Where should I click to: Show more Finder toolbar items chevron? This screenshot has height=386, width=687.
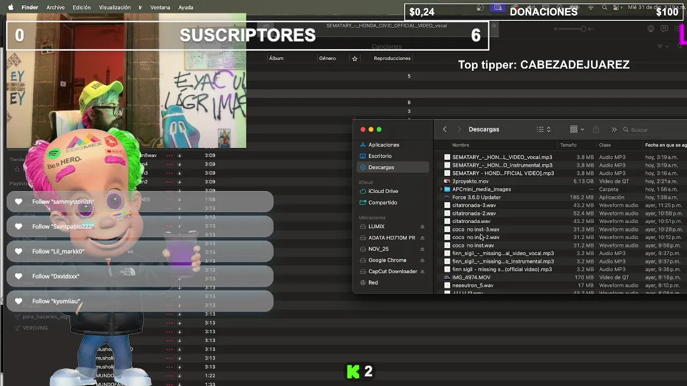tap(614, 130)
